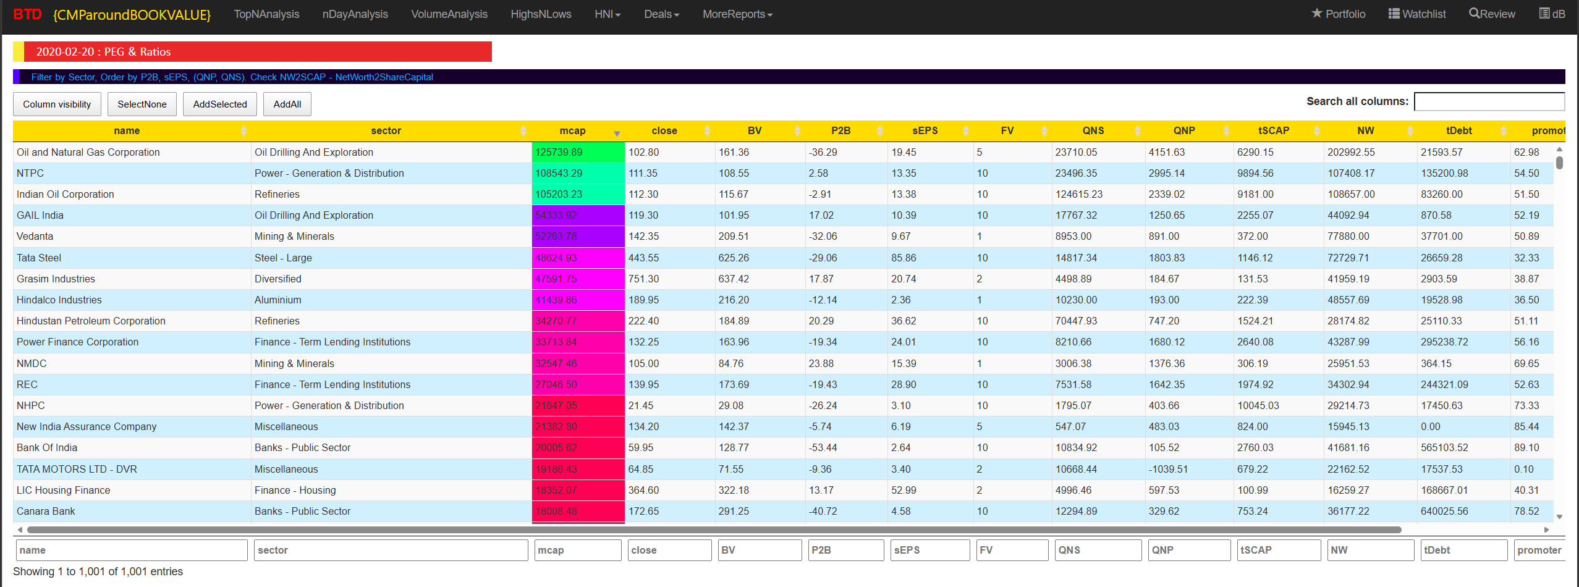Sort by NW column arrows
This screenshot has height=587, width=1579.
point(1410,131)
